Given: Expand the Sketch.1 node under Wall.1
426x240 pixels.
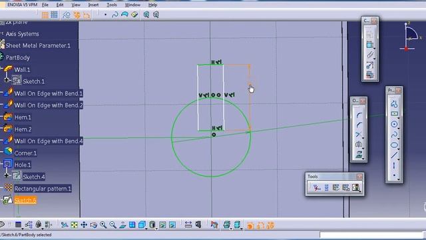Looking at the screenshot, I should click(6, 80).
